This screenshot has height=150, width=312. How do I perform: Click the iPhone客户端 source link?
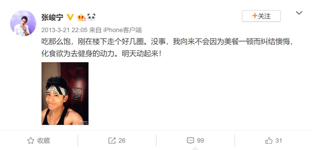122,30
